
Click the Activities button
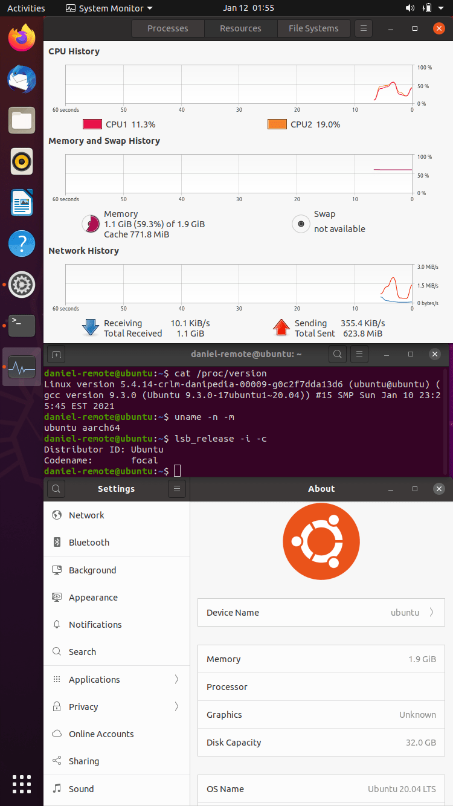pyautogui.click(x=26, y=8)
